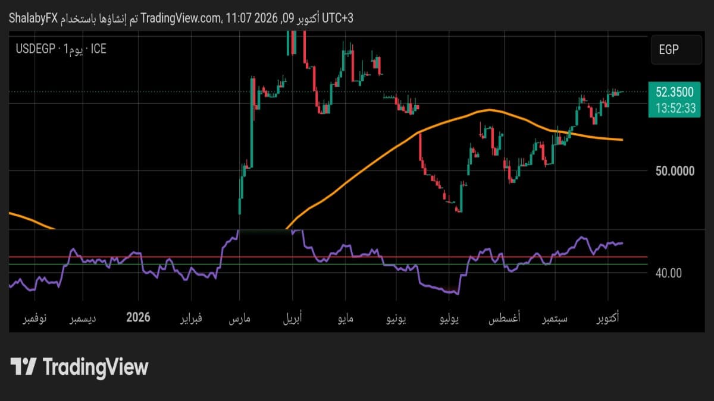This screenshot has width=714, height=401.
Task: Click the TradingView.com text in the header
Action: click(x=181, y=18)
